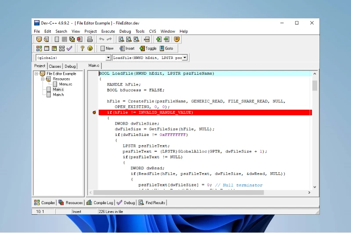
Task: Click the Compile colored squares icon
Action: 39,49
